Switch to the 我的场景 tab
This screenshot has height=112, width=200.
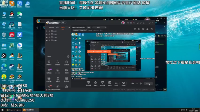point(51,28)
